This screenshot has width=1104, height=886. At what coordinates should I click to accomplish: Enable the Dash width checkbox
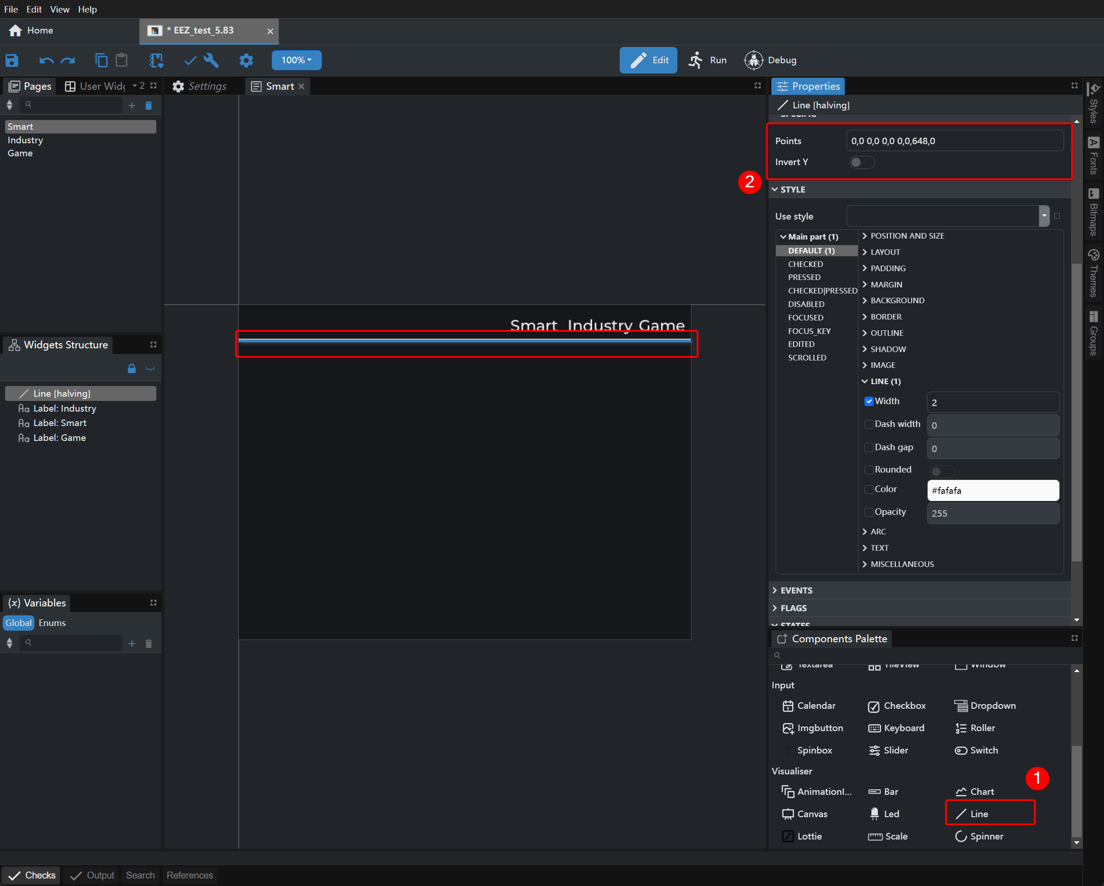pos(869,424)
